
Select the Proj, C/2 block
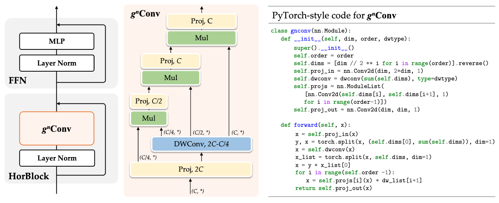149,101
